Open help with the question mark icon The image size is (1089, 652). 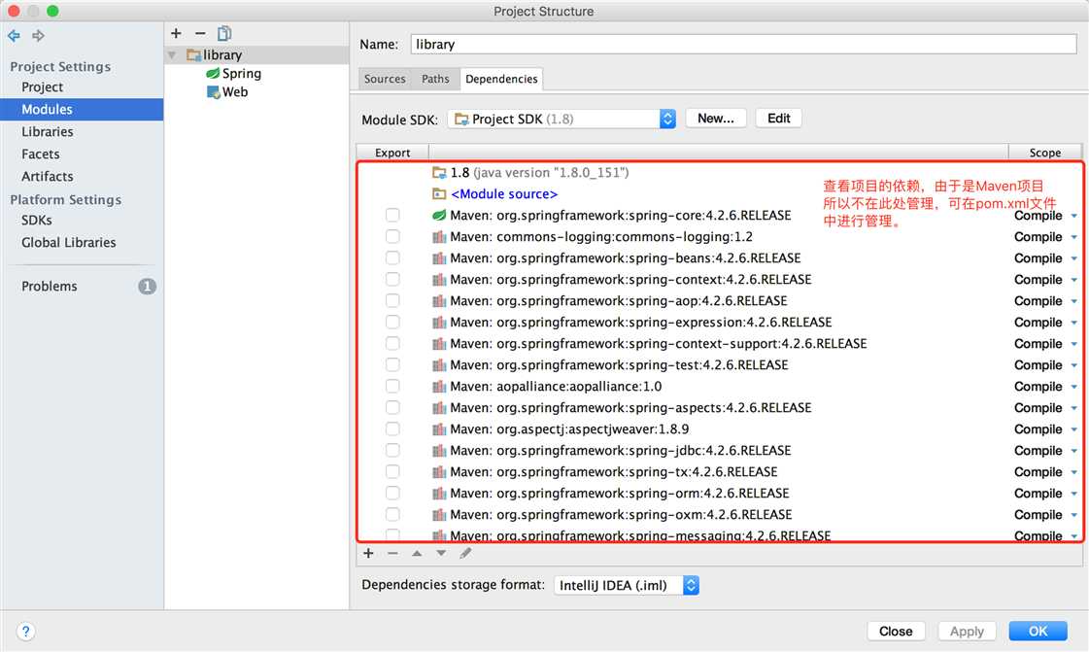pyautogui.click(x=25, y=632)
